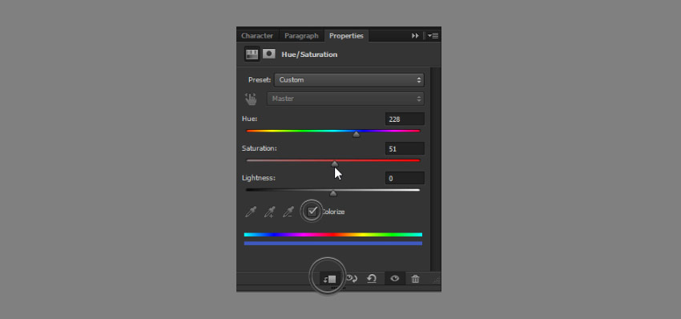The width and height of the screenshot is (681, 319).
Task: Click the view previous state icon
Action: [x=352, y=279]
